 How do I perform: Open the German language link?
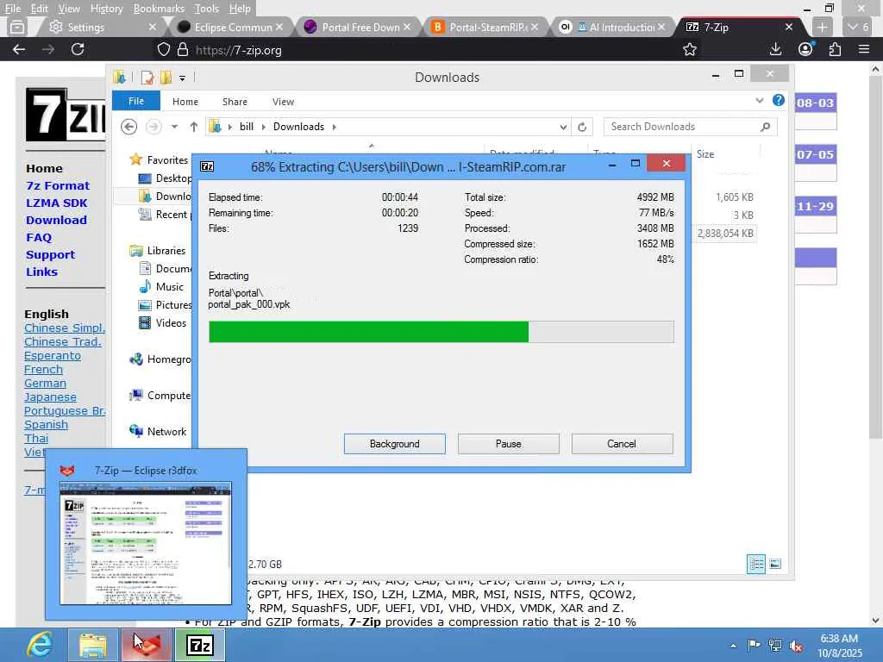45,384
